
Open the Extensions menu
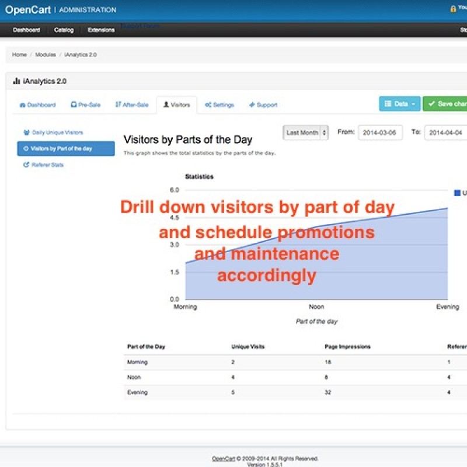coord(101,30)
